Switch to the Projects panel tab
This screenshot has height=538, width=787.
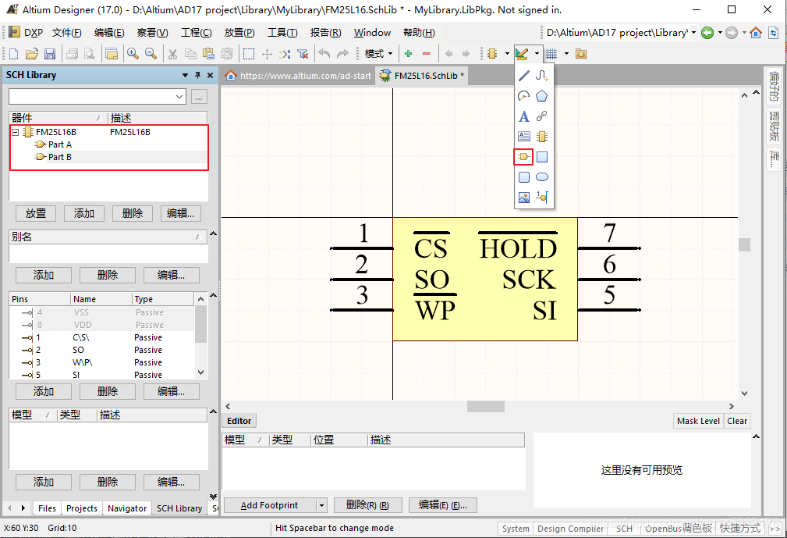(x=82, y=508)
